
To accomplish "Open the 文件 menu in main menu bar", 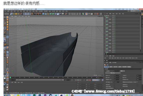I will [x=5, y=11].
